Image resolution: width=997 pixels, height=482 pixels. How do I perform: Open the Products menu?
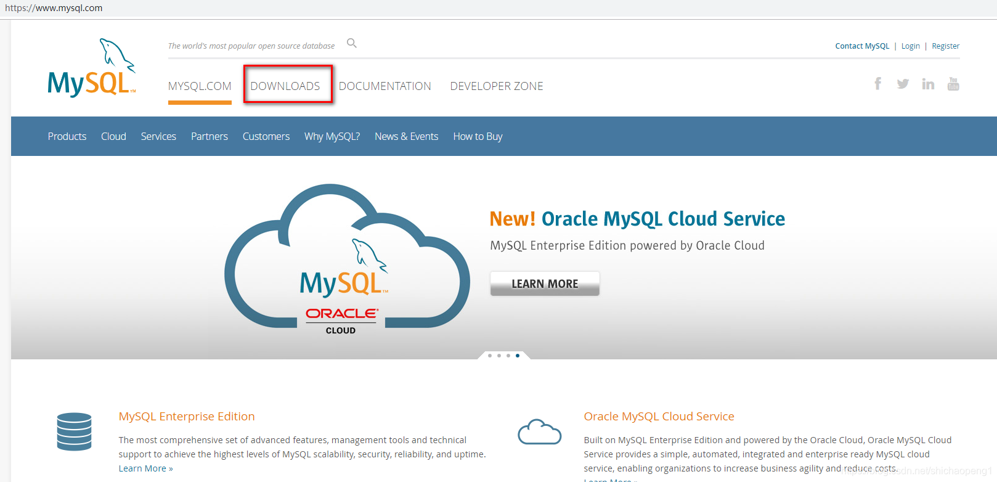[x=67, y=136]
